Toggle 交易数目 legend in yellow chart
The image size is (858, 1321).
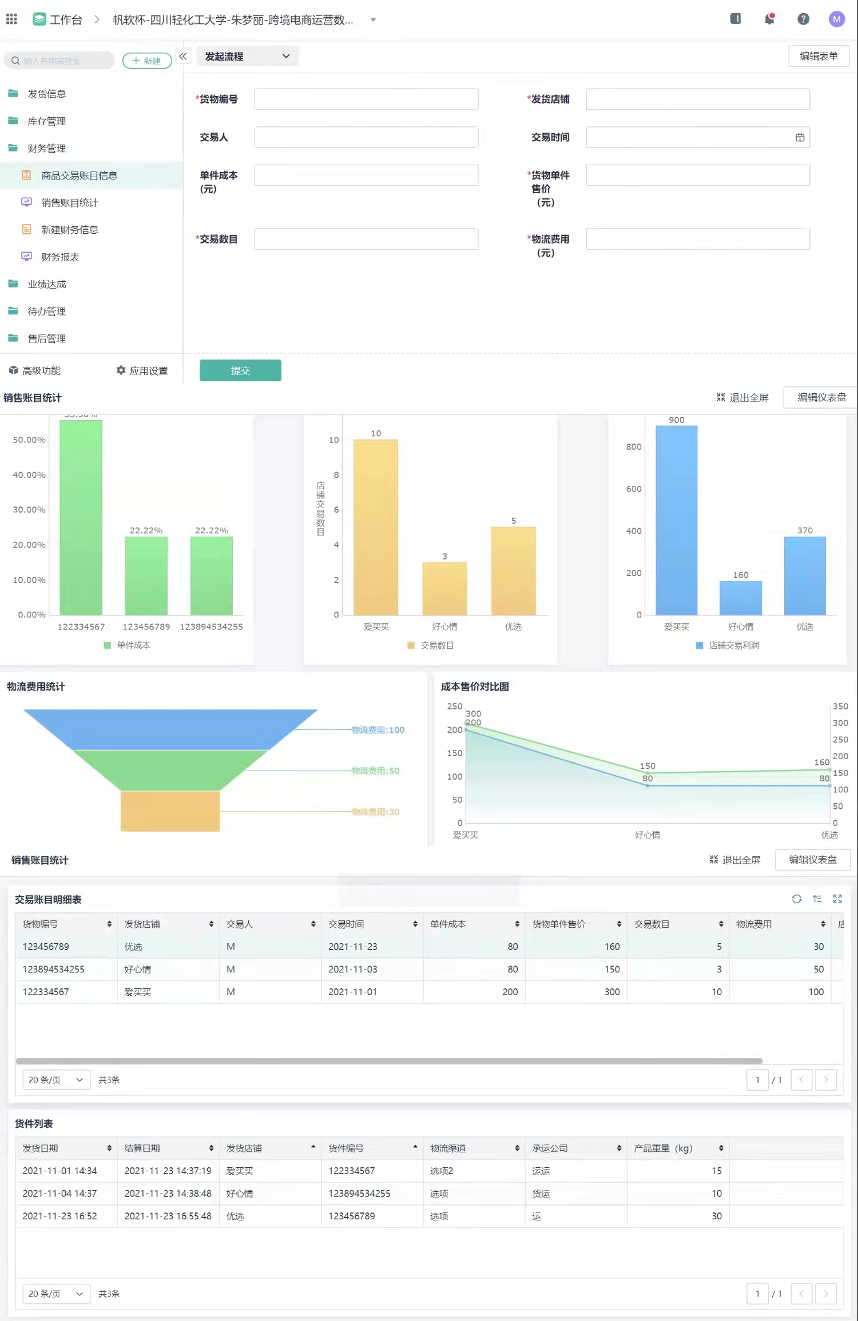pyautogui.click(x=431, y=645)
